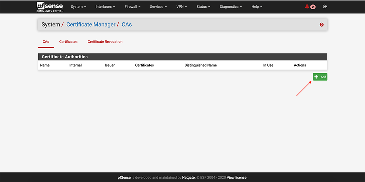
Task: Expand the System dropdown menu
Action: [78, 7]
